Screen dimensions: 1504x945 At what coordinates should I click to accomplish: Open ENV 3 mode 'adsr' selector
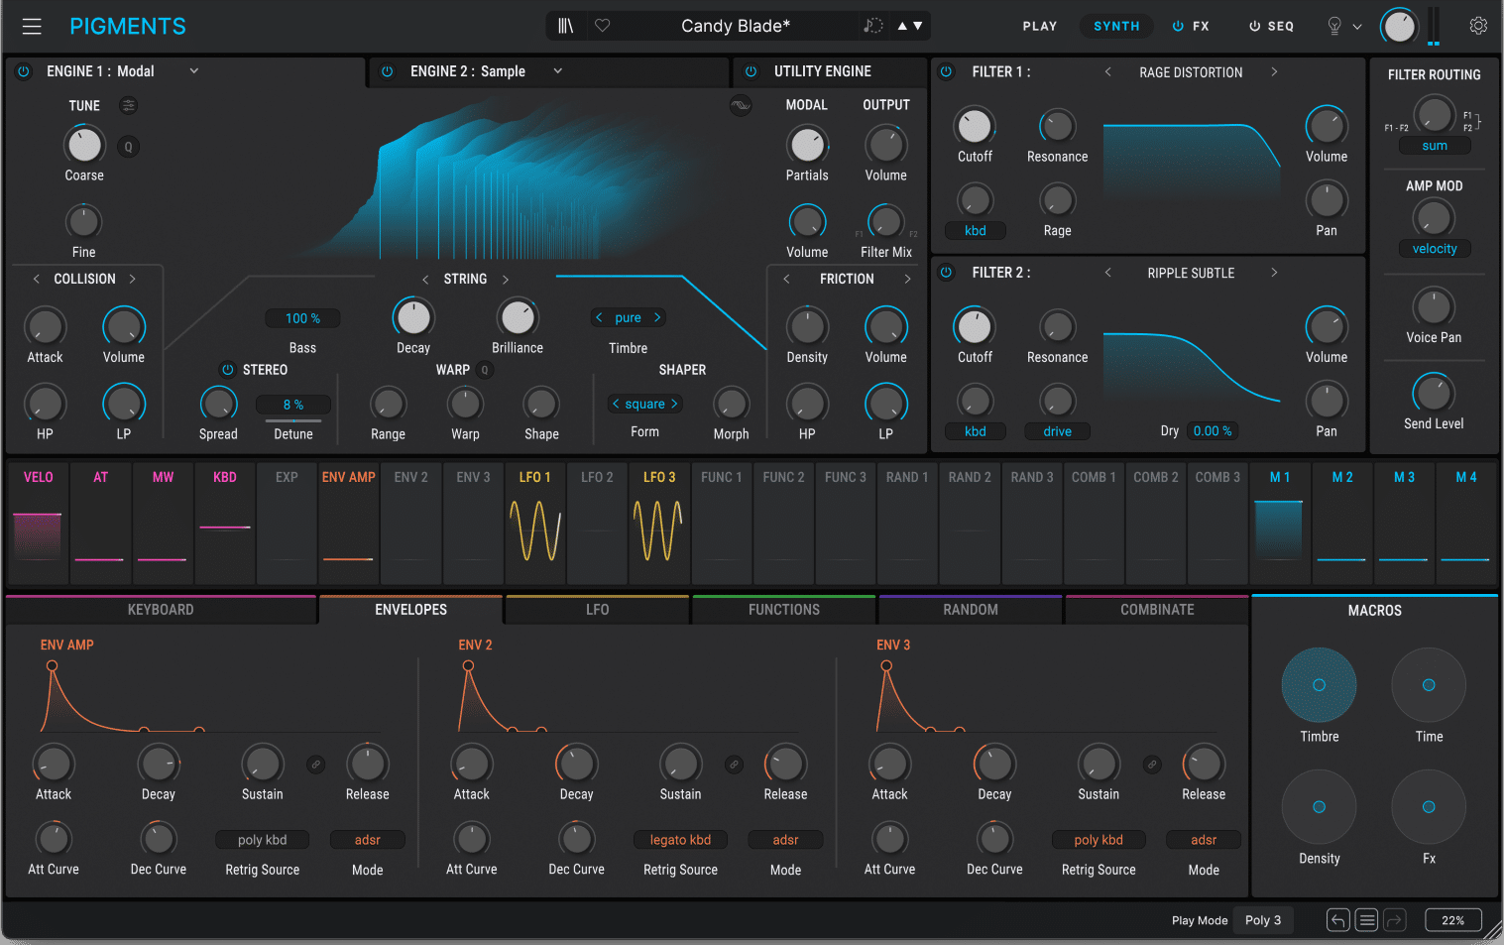pyautogui.click(x=1204, y=840)
